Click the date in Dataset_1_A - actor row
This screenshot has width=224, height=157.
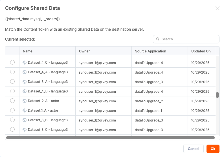(200, 110)
